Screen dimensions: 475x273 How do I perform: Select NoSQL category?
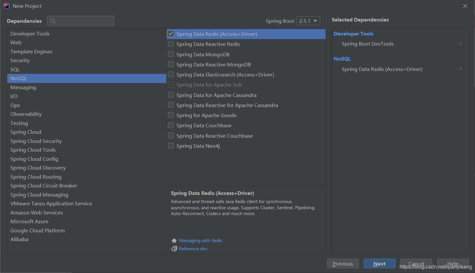pos(87,78)
